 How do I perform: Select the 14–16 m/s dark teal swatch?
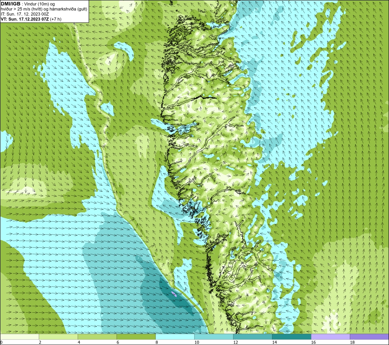pos(291,336)
